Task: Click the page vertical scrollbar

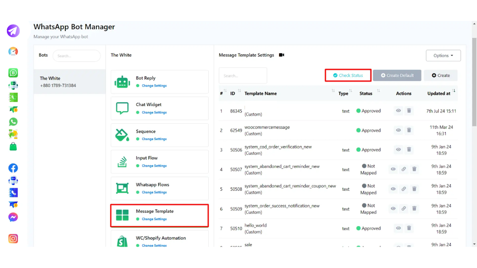Action: point(474,82)
